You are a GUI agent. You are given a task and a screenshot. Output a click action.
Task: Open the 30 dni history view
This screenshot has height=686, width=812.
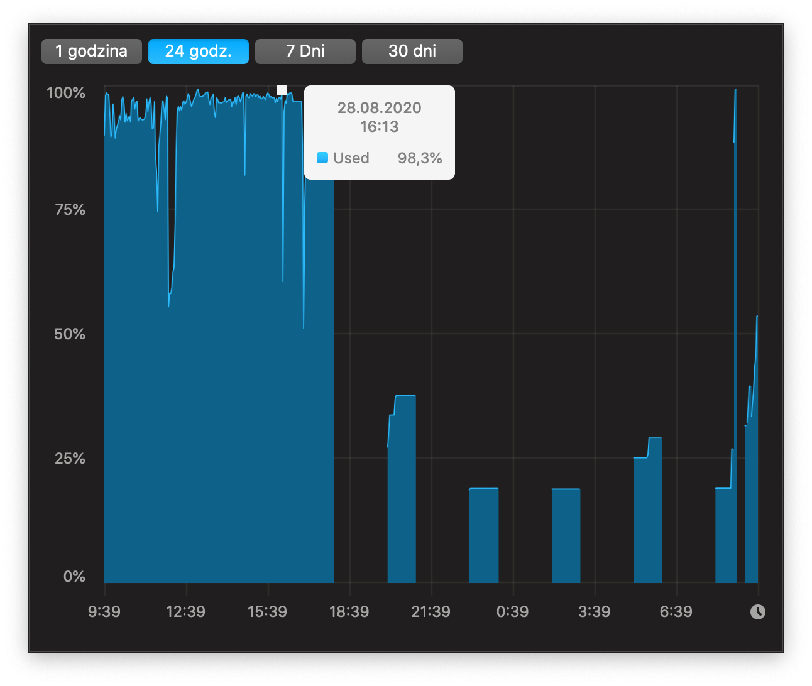(412, 52)
